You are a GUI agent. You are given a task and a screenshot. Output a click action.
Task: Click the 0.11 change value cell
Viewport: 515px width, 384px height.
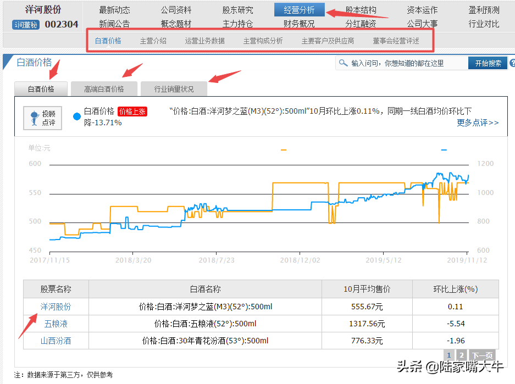(x=456, y=307)
